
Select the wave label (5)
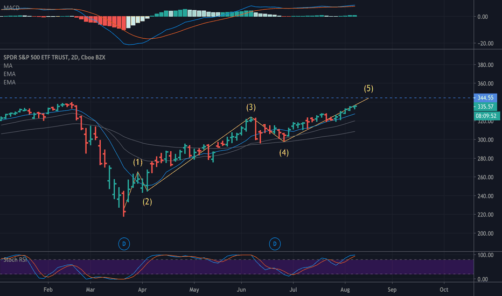click(x=368, y=88)
